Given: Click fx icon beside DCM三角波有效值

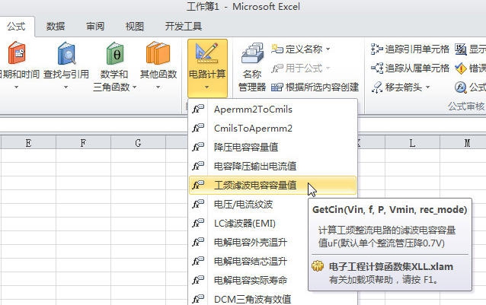Looking at the screenshot, I should (198, 299).
